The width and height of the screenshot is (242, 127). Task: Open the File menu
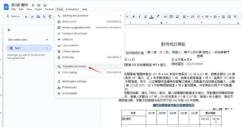[x=14, y=9]
